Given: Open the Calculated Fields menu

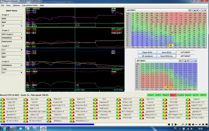Looking at the screenshot, I should 30,5.
